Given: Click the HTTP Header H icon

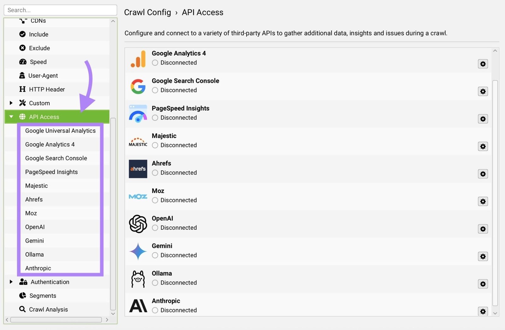Looking at the screenshot, I should coord(22,89).
